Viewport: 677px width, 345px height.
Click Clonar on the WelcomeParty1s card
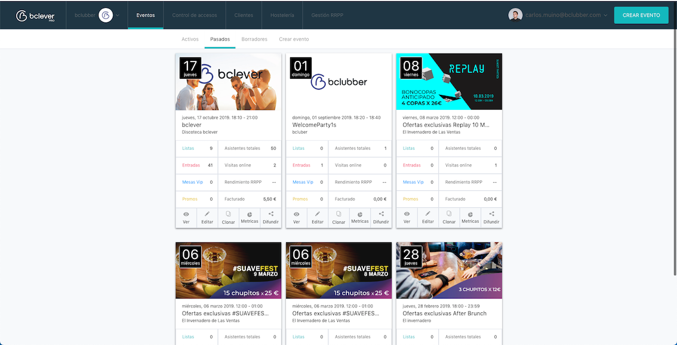coord(339,218)
